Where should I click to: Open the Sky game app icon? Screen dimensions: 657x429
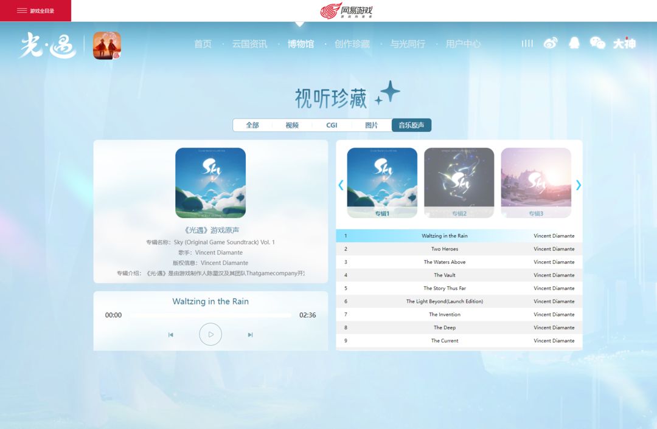point(107,45)
